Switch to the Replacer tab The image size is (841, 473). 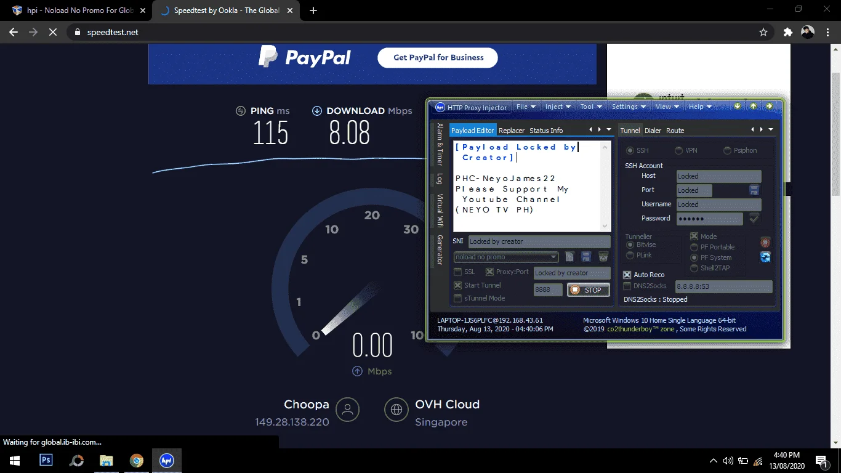(512, 131)
